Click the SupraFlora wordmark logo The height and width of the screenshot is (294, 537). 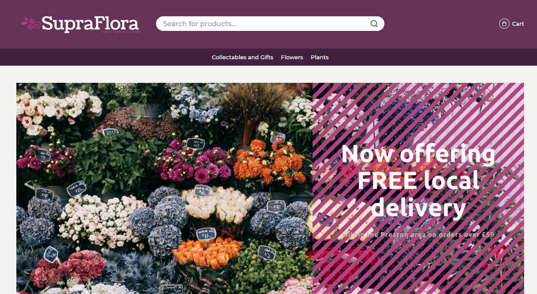pyautogui.click(x=90, y=24)
